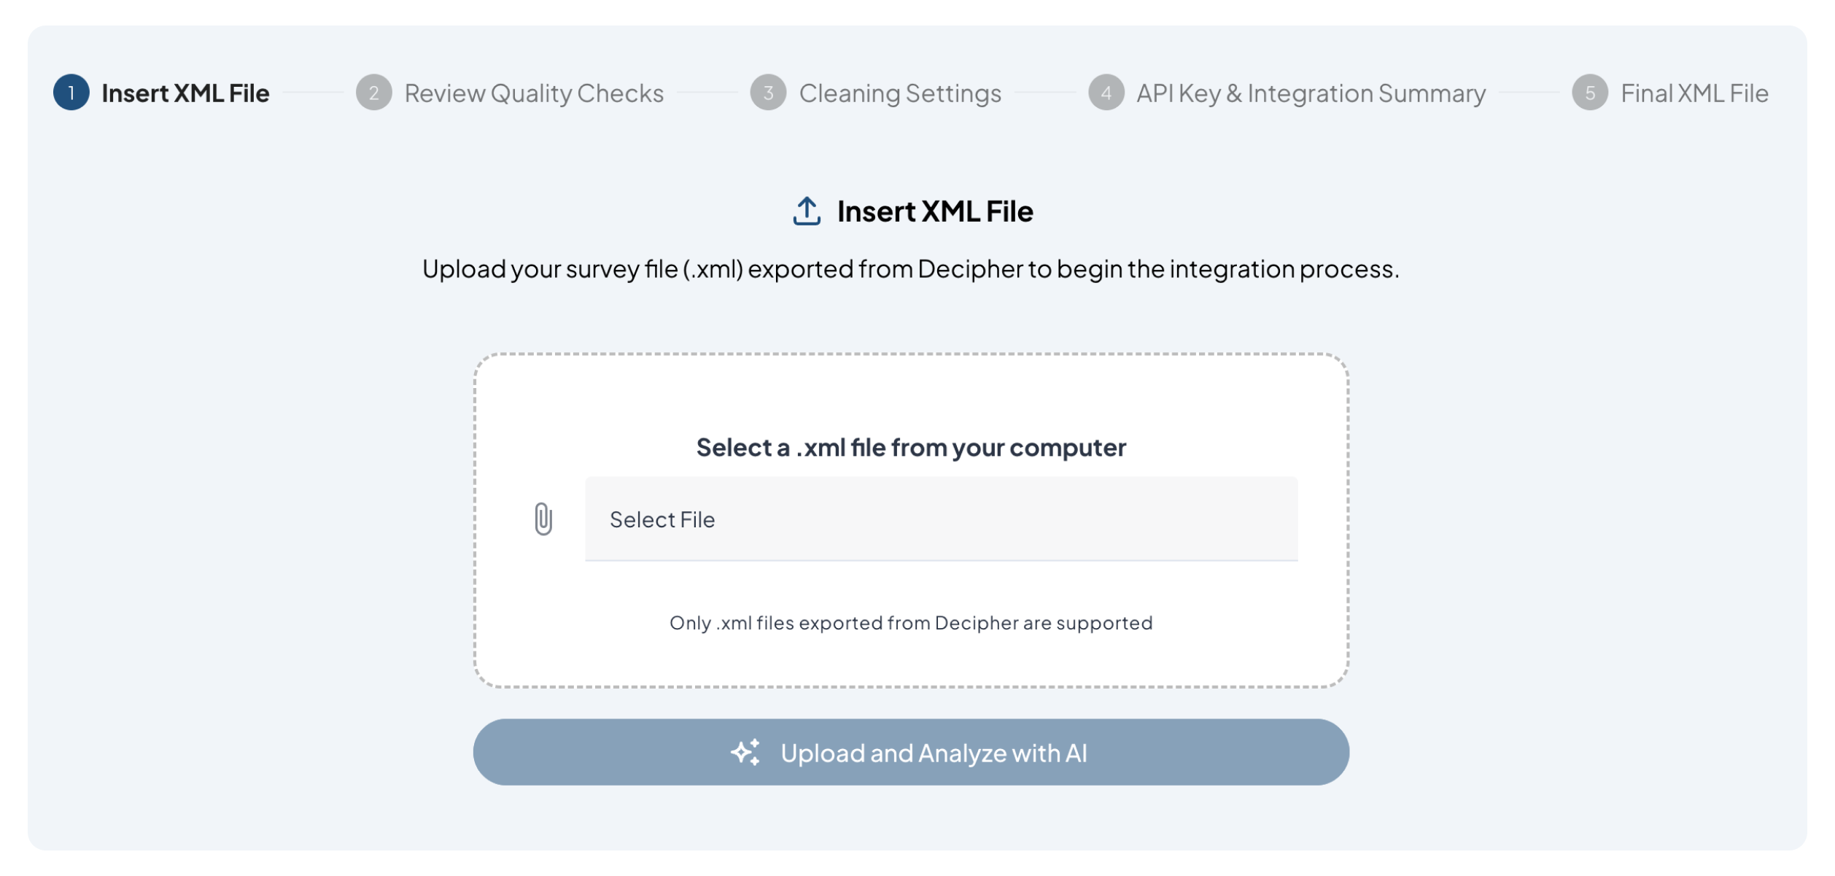Click 'Select a .xml file from your computer'

pyautogui.click(x=911, y=448)
